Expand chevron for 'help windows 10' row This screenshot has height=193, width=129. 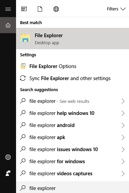[x=123, y=113]
